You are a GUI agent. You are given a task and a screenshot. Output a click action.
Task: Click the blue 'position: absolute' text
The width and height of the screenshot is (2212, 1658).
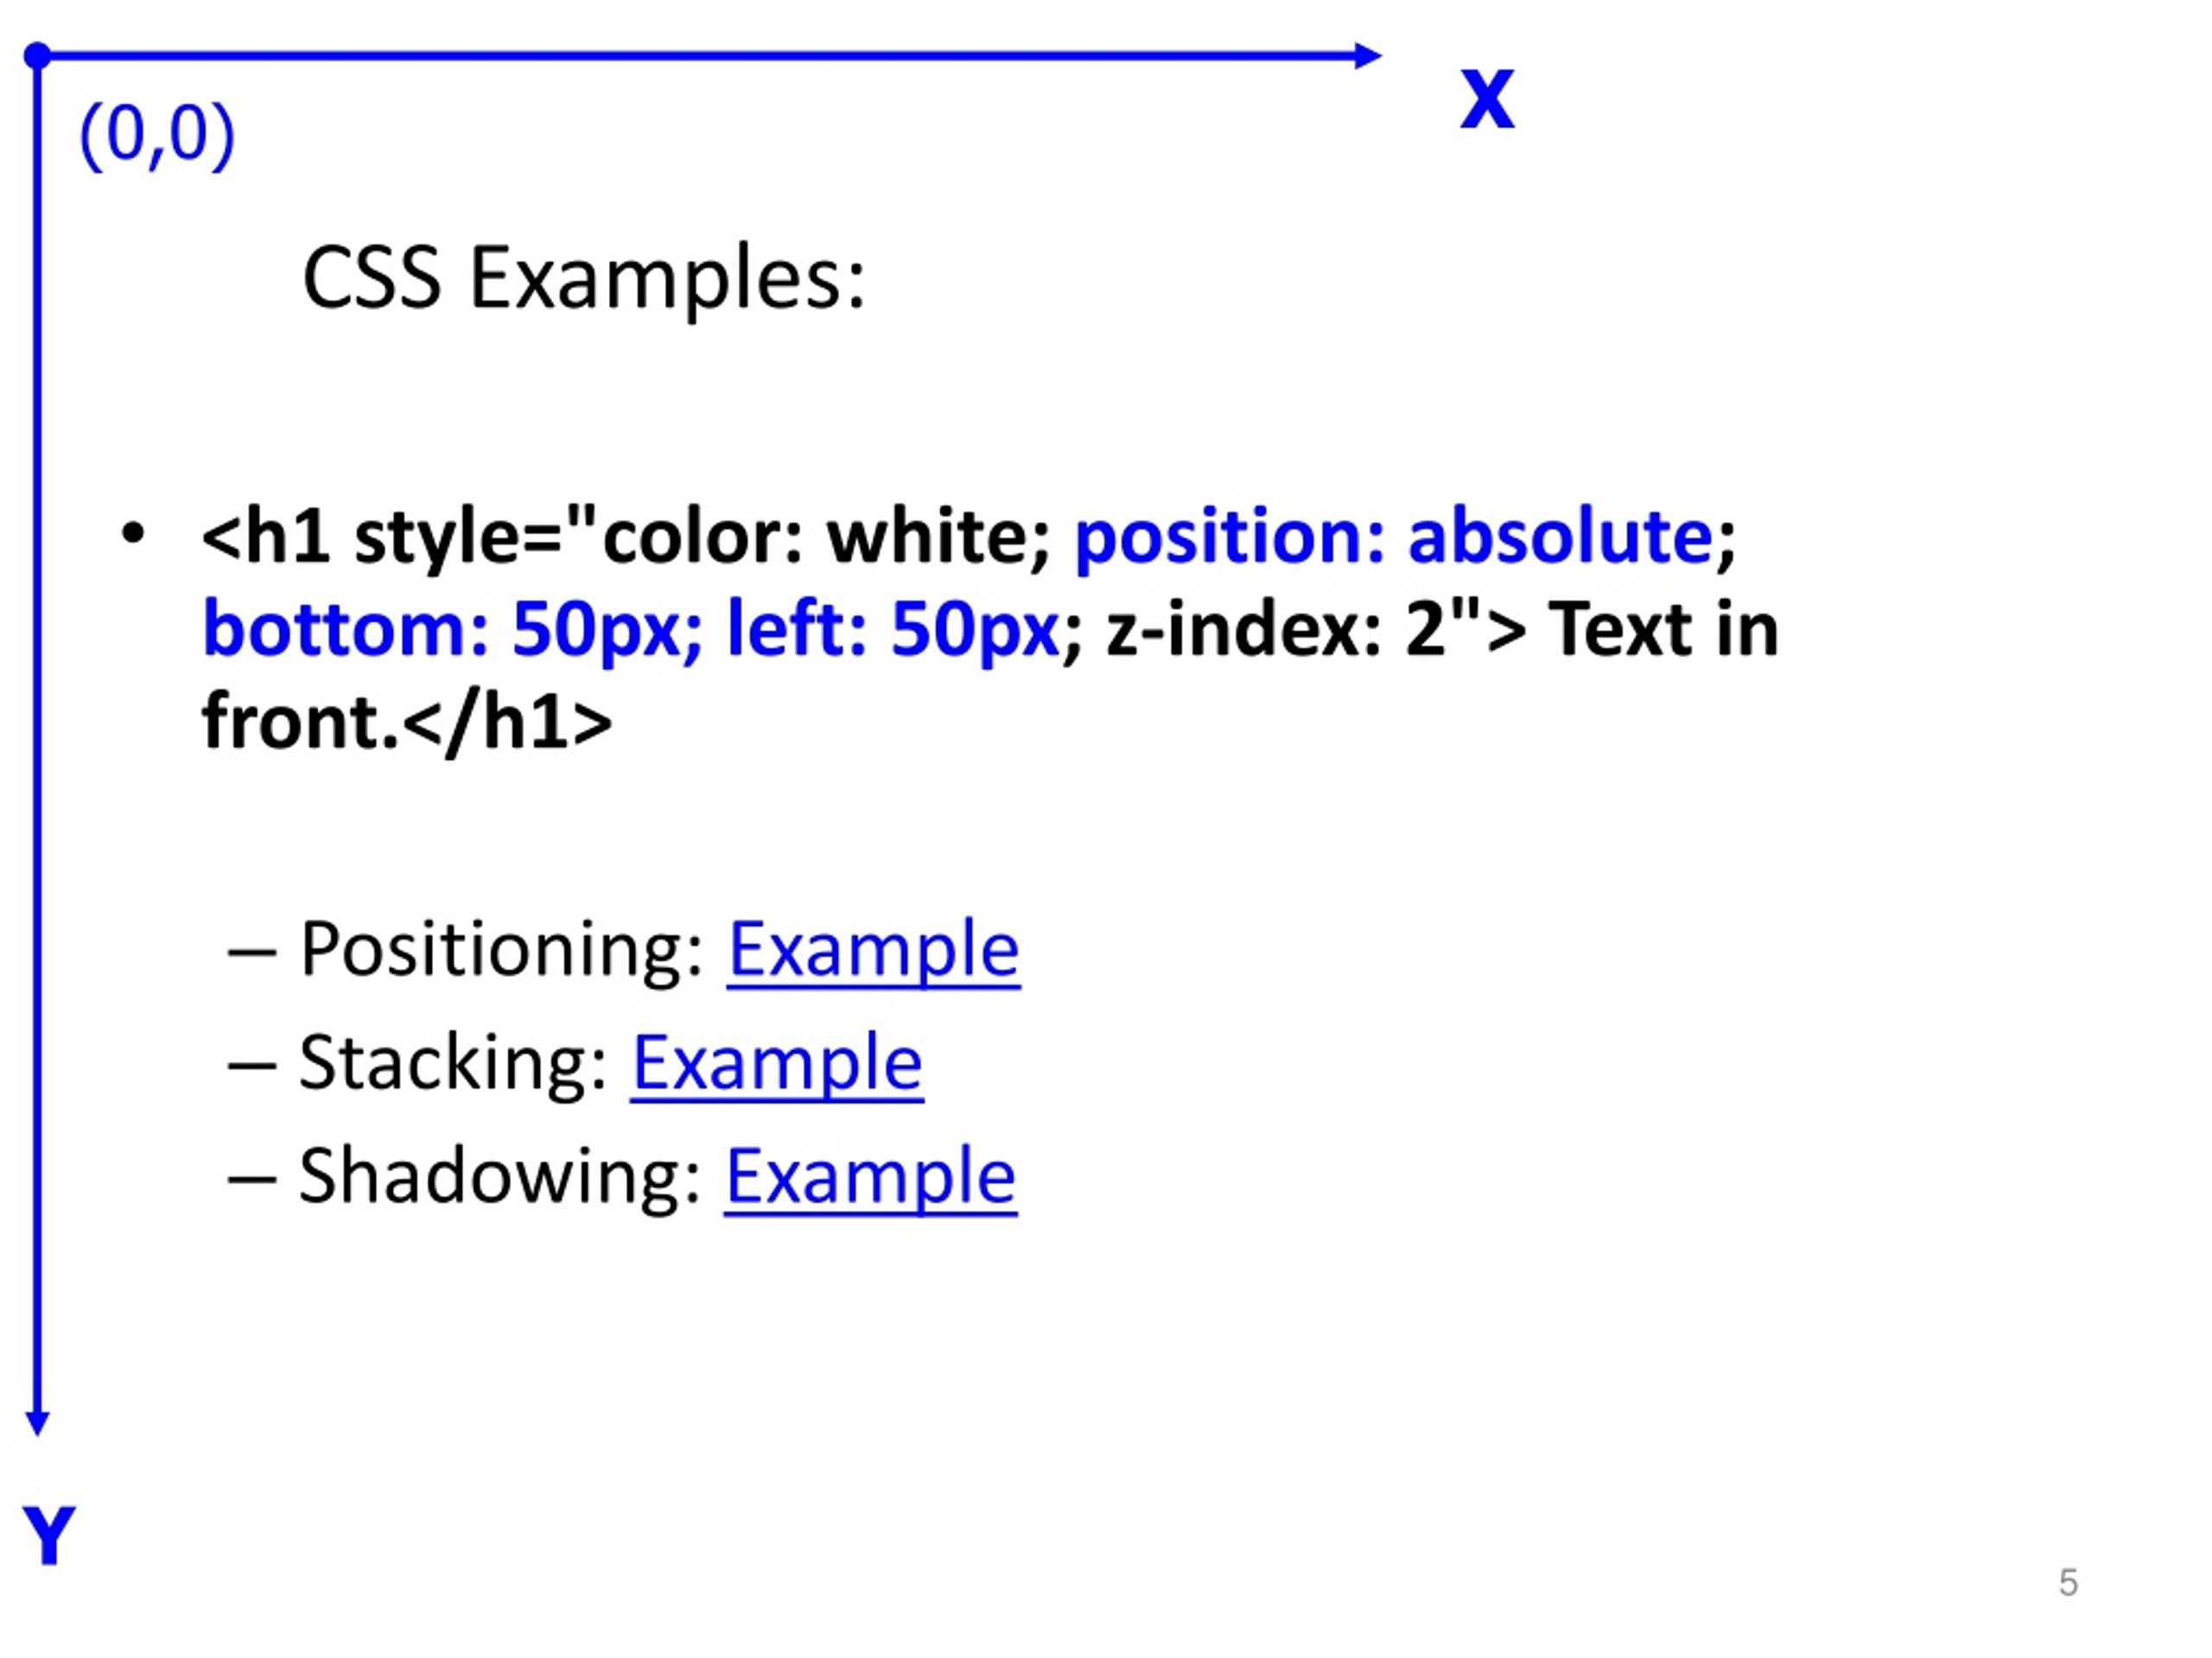pos(1394,538)
